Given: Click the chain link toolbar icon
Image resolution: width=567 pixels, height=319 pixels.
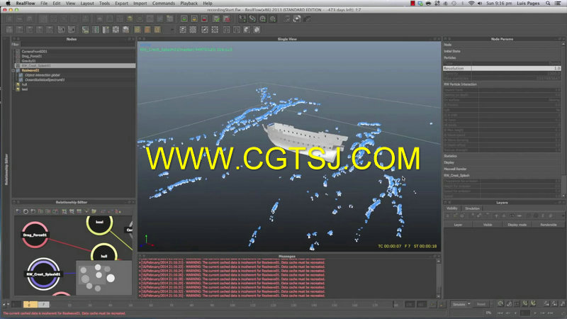Looking at the screenshot, I should click(252, 18).
